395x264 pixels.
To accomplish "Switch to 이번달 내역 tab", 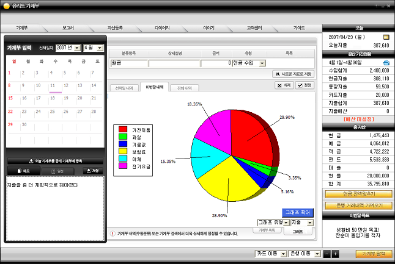I will pyautogui.click(x=155, y=87).
